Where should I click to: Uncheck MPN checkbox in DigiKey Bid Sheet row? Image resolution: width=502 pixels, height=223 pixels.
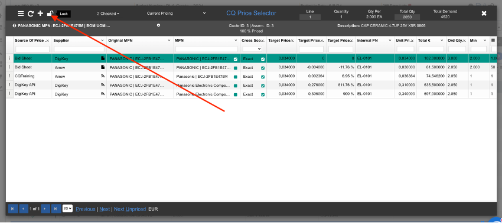coord(236,59)
